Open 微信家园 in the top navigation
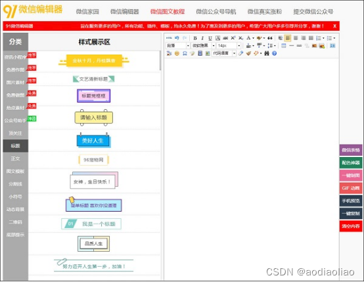 (x=87, y=12)
